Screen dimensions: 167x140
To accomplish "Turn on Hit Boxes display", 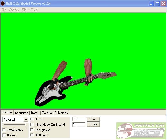I will click(32, 135).
